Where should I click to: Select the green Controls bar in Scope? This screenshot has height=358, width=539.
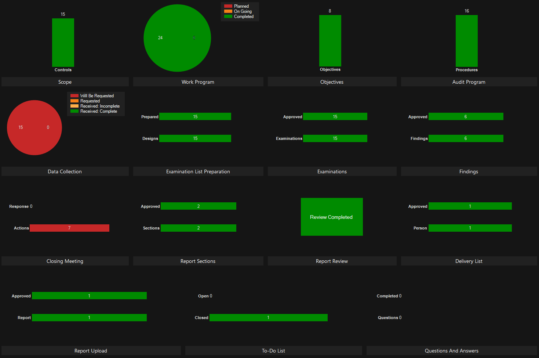pyautogui.click(x=63, y=42)
